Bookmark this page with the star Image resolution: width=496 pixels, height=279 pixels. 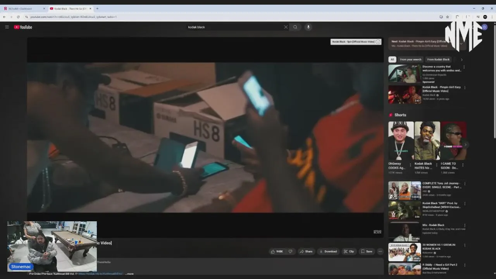(x=448, y=17)
